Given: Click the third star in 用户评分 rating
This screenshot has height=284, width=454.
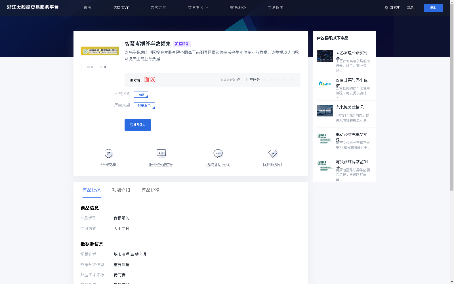Looking at the screenshot, I should (x=278, y=80).
